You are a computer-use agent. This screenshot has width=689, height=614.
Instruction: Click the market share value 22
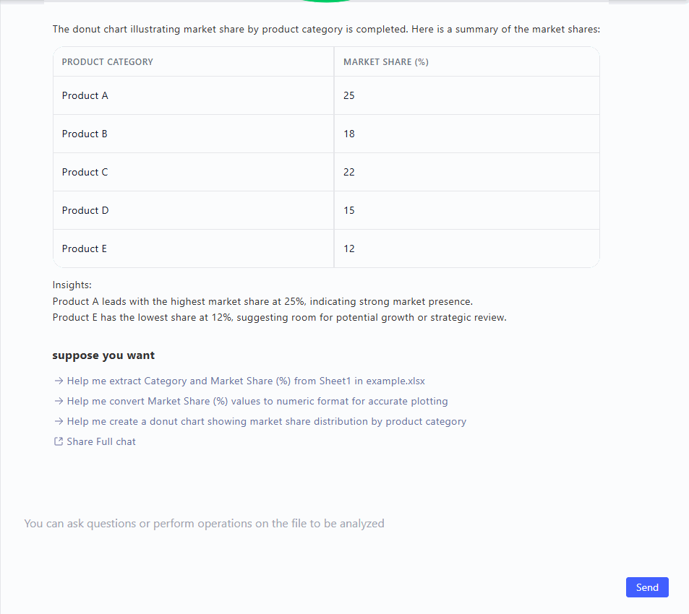(349, 172)
